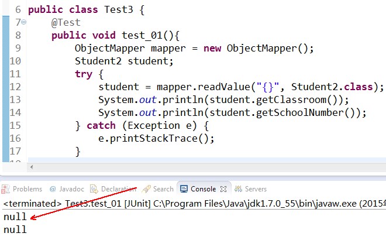Screen dimensions: 386x240
Task: Click the closing brace on line 17
Action: coord(78,152)
